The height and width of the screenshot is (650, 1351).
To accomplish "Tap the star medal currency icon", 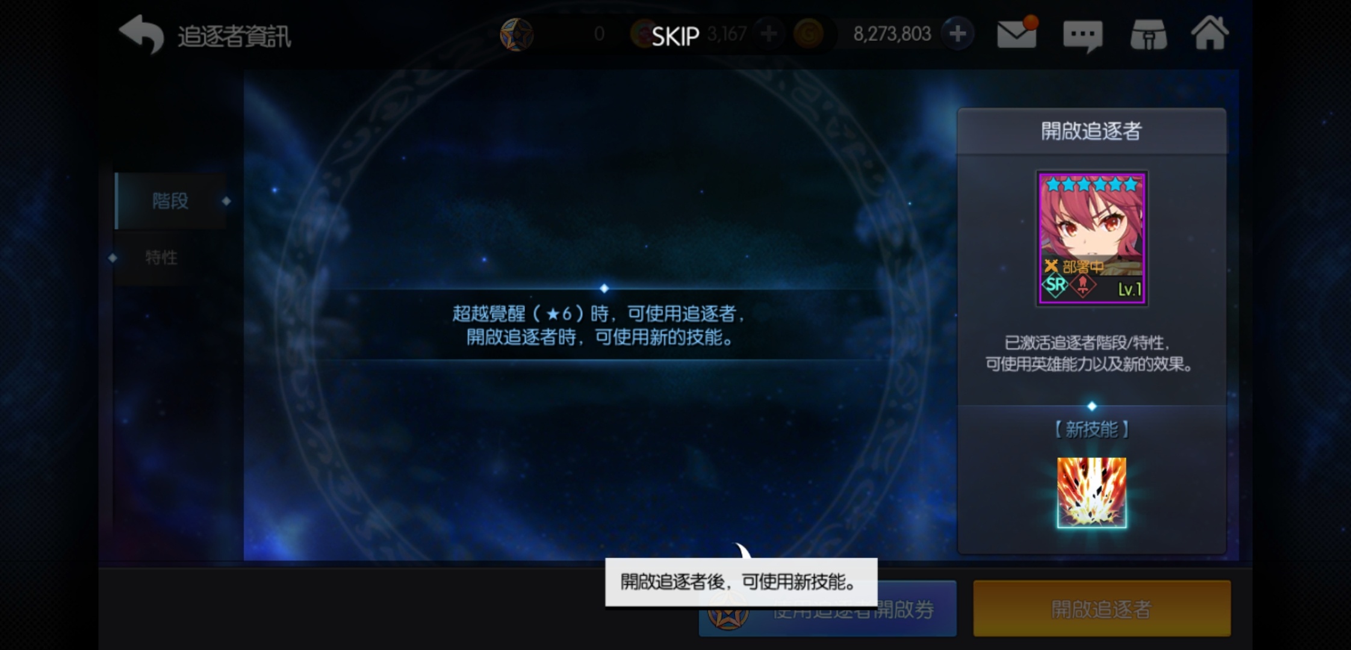I will pos(517,34).
